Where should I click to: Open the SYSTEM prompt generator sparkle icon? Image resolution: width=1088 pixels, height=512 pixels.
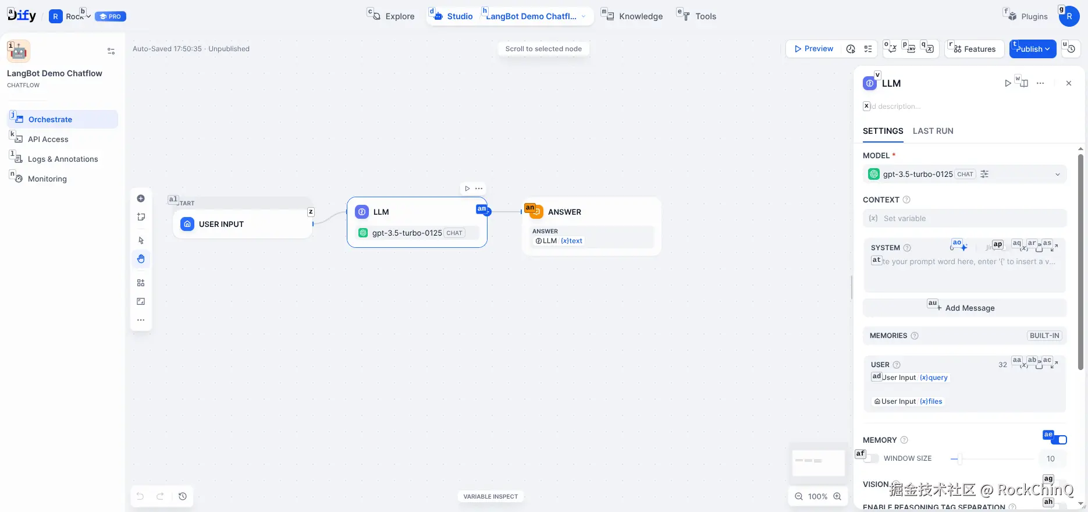(962, 247)
